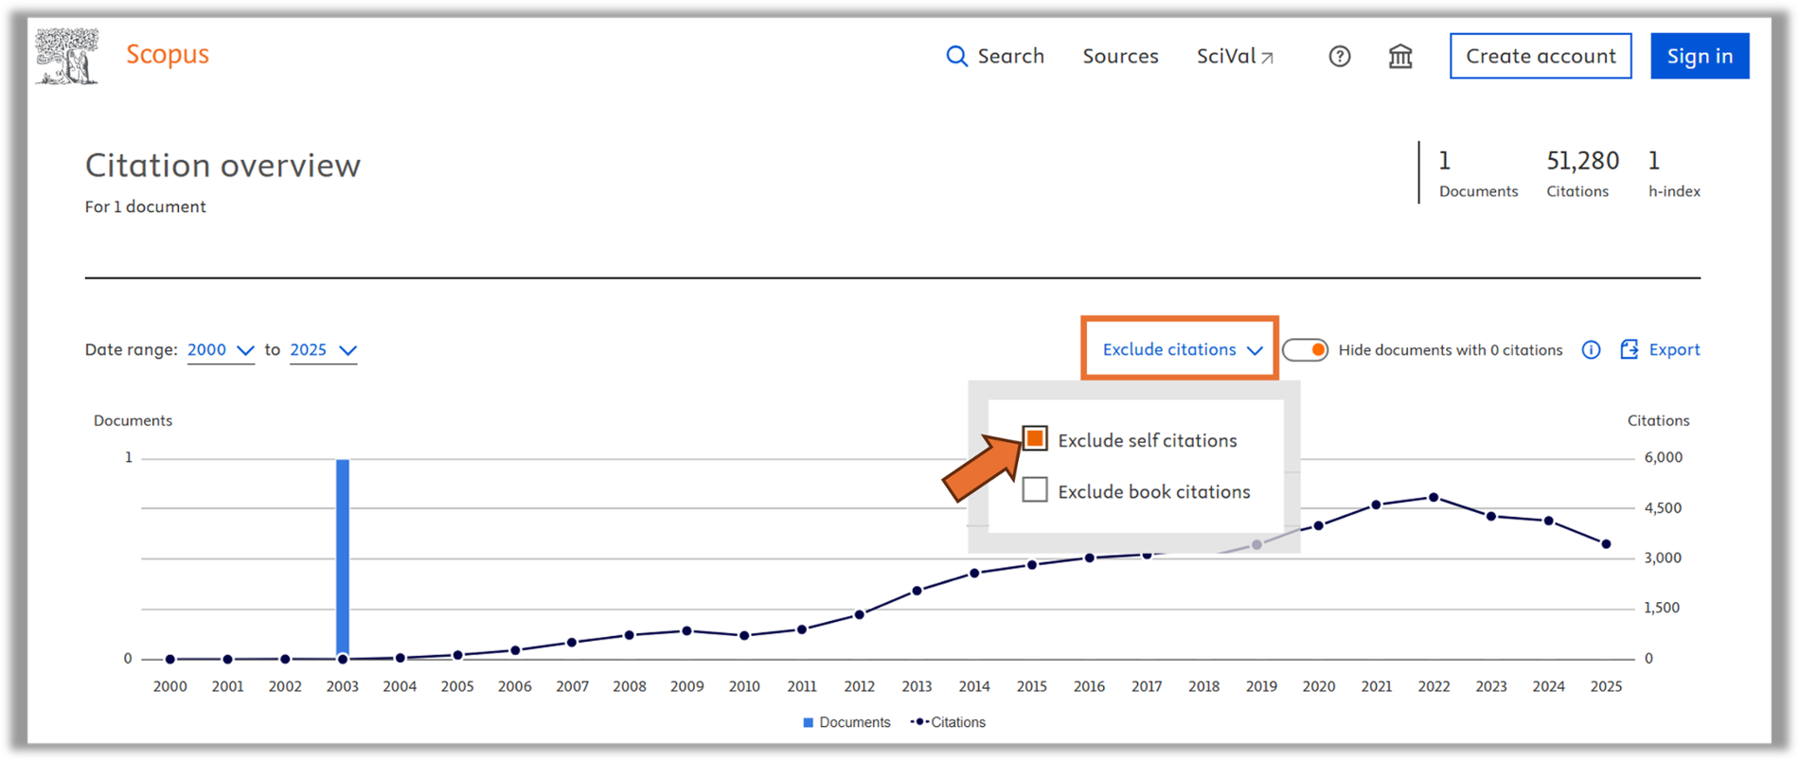Click the info icon beside hide documents toggle
Viewport: 1799px width, 761px height.
coord(1591,350)
